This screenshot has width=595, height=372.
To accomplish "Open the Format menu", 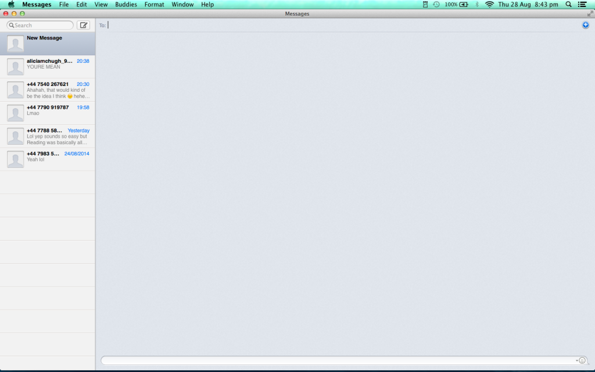I will point(154,4).
